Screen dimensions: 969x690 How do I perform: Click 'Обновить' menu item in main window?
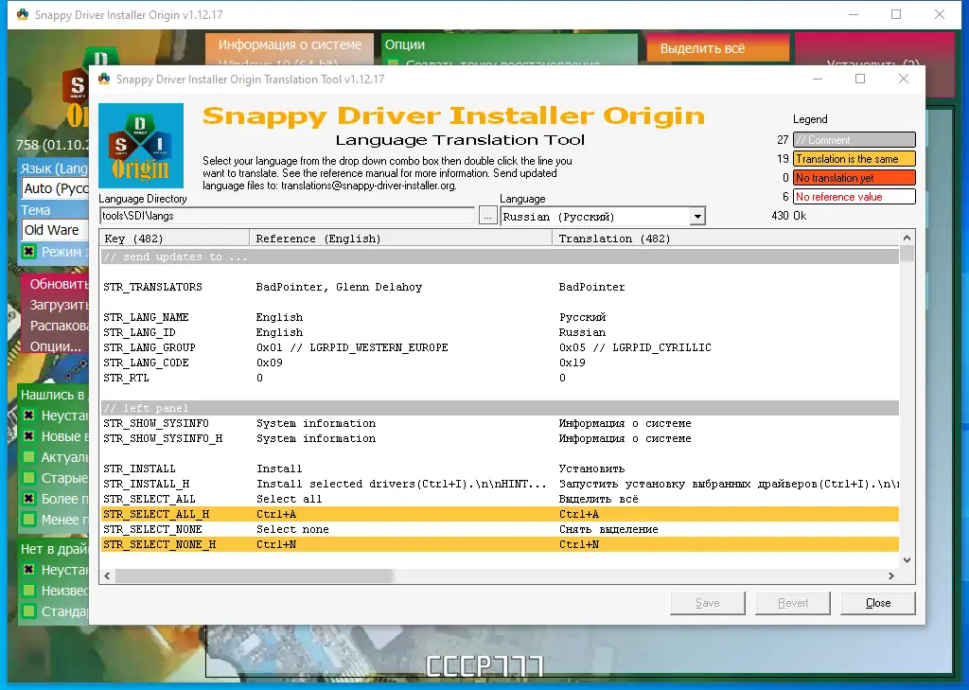(60, 284)
